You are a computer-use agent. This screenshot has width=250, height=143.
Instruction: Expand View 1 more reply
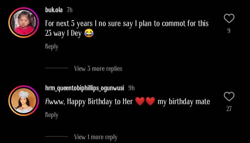[x=96, y=137]
